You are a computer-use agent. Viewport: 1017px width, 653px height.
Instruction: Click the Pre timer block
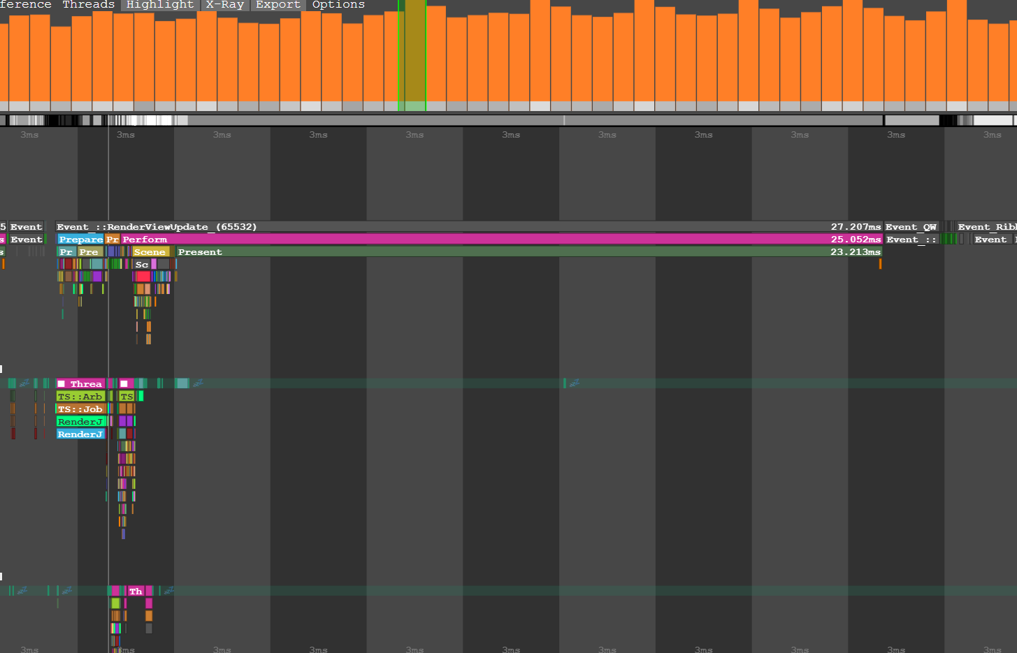89,252
